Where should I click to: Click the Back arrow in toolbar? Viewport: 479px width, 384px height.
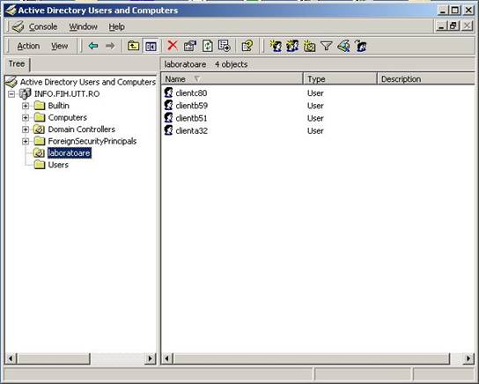tap(93, 46)
